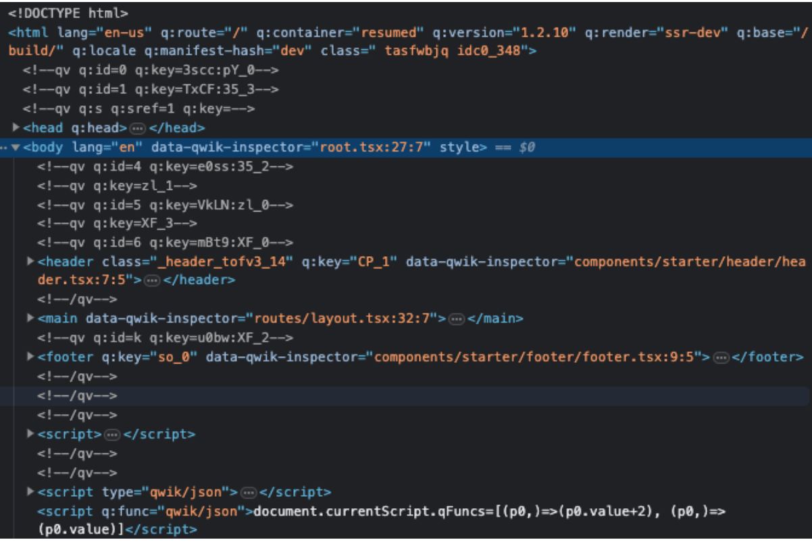Select the comment with q:key=u0bw:XF_2
Image resolution: width=812 pixels, height=542 pixels.
click(165, 338)
